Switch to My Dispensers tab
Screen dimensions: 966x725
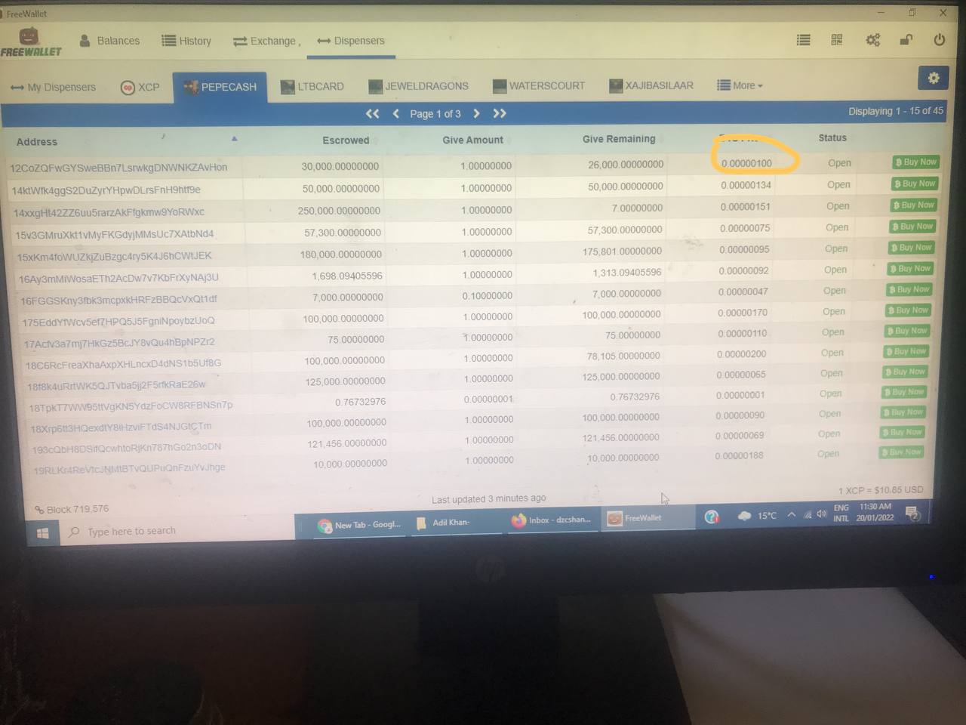(53, 87)
